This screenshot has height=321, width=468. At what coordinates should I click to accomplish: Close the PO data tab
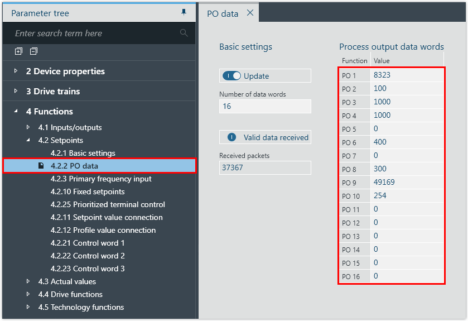(x=250, y=13)
